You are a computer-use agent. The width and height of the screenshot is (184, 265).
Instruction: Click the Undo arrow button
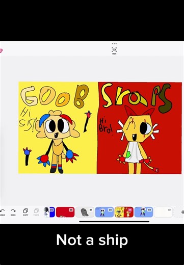tap(2, 212)
